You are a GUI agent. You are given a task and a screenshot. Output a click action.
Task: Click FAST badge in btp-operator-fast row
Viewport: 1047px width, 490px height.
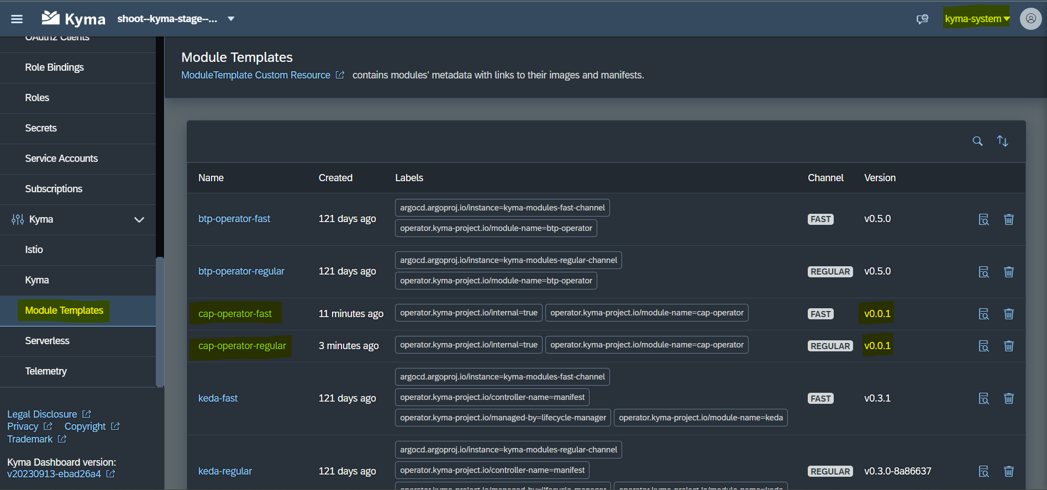tap(820, 219)
